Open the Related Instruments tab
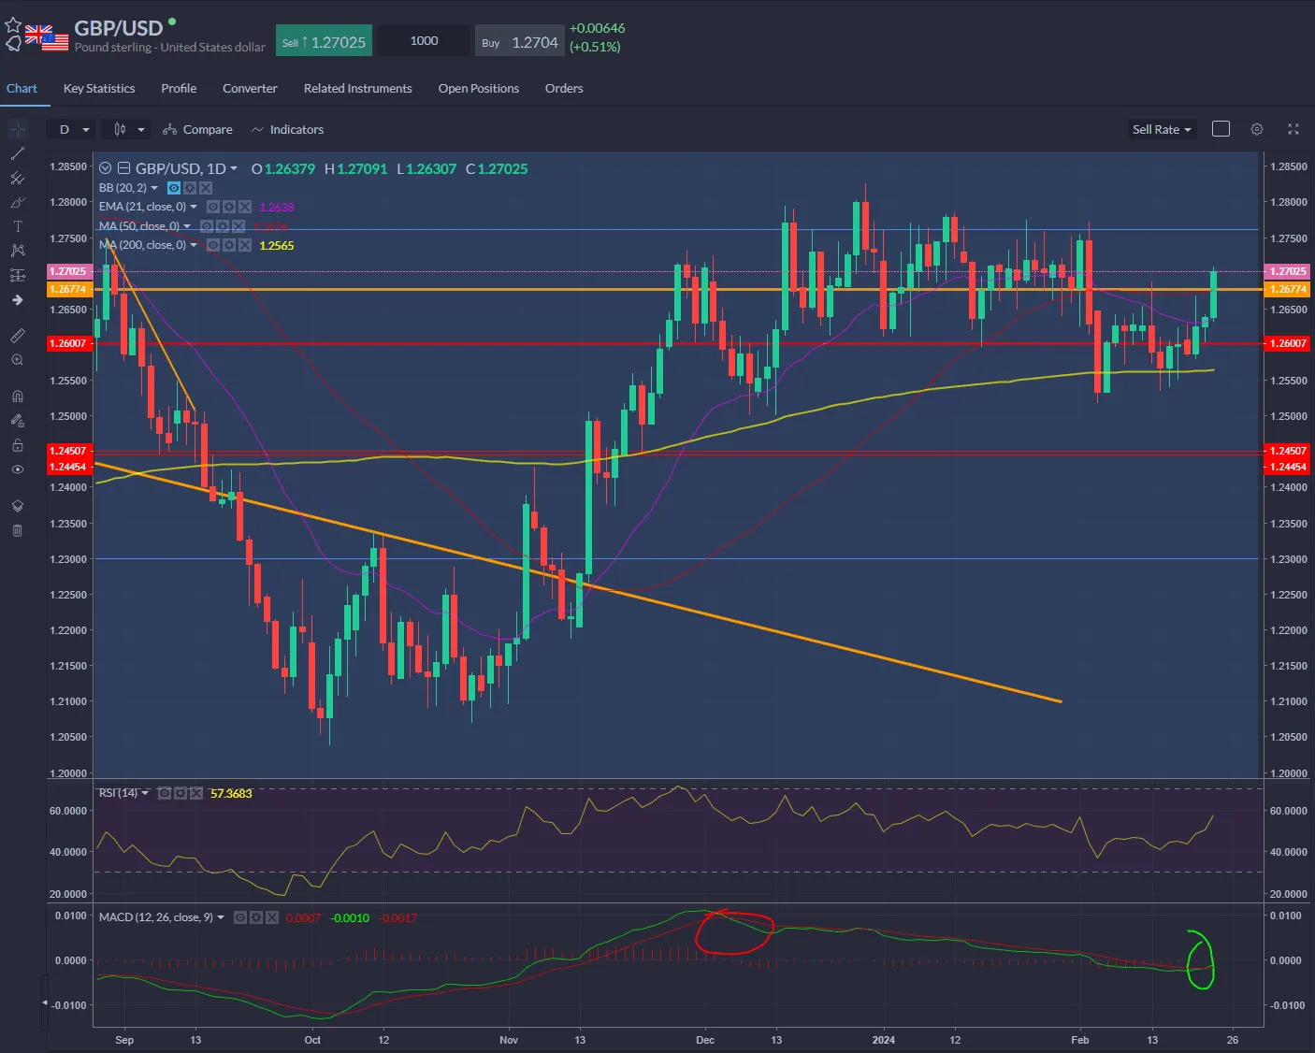This screenshot has height=1053, width=1315. (357, 88)
